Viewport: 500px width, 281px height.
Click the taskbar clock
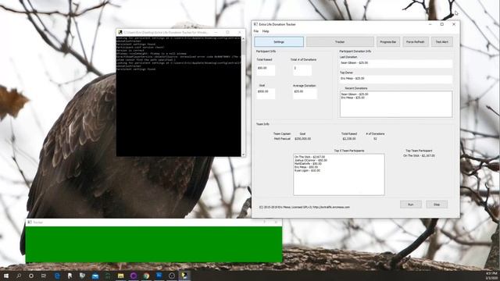coord(491,276)
